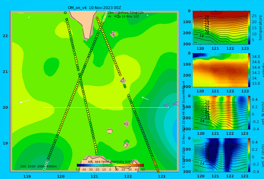Screen dimensions: 264x179
Task: Click the magenta arrowhead at the transect's eastern end
Action: [166, 106]
